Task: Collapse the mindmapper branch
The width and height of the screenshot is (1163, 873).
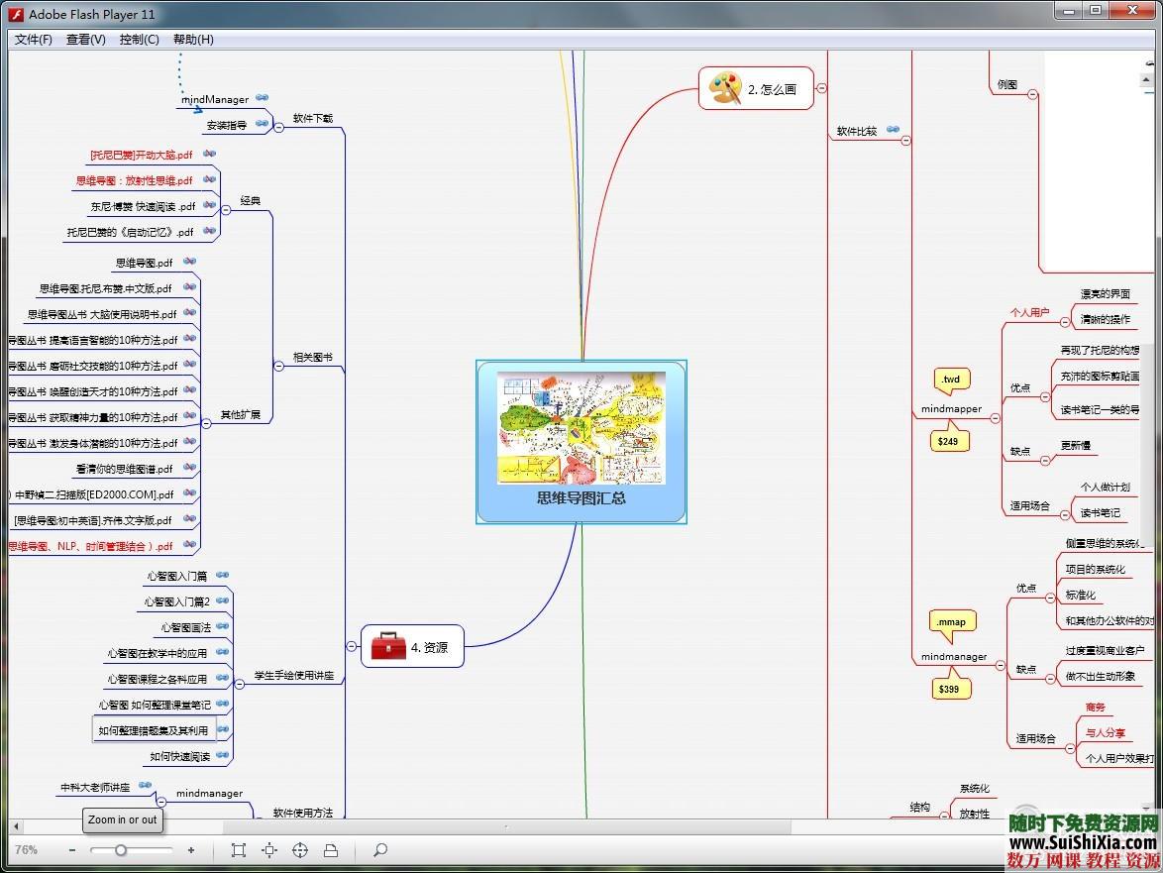Action: tap(994, 418)
